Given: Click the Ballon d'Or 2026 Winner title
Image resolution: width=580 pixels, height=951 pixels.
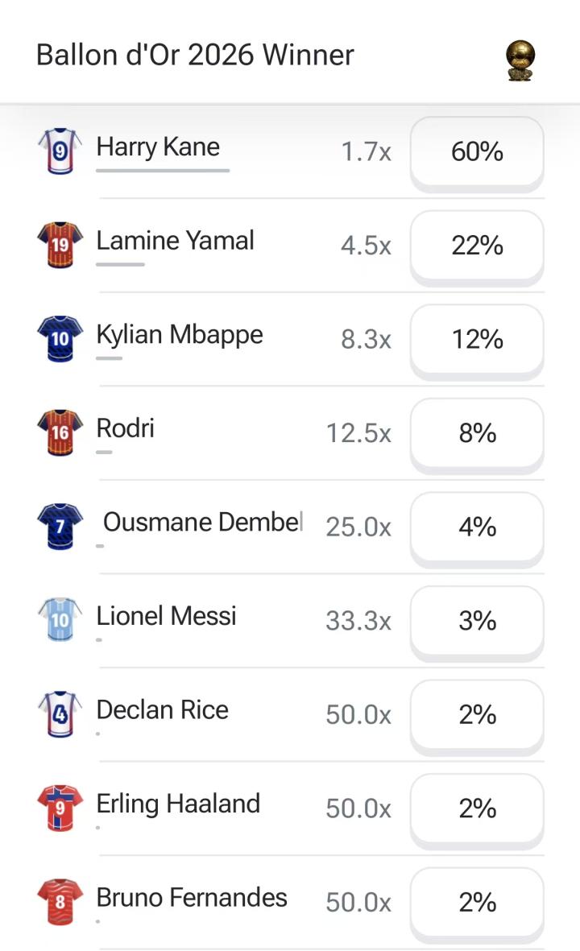Looking at the screenshot, I should point(195,56).
